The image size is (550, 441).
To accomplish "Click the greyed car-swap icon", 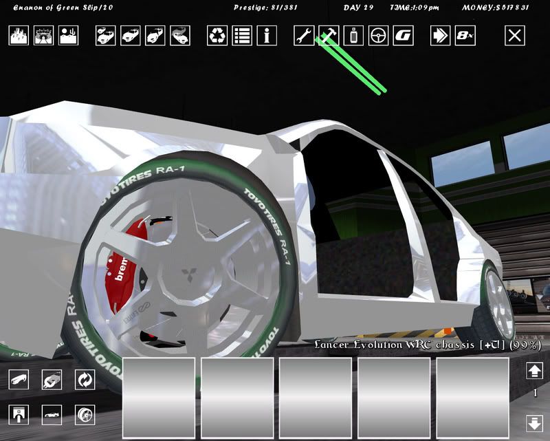I will 180,36.
